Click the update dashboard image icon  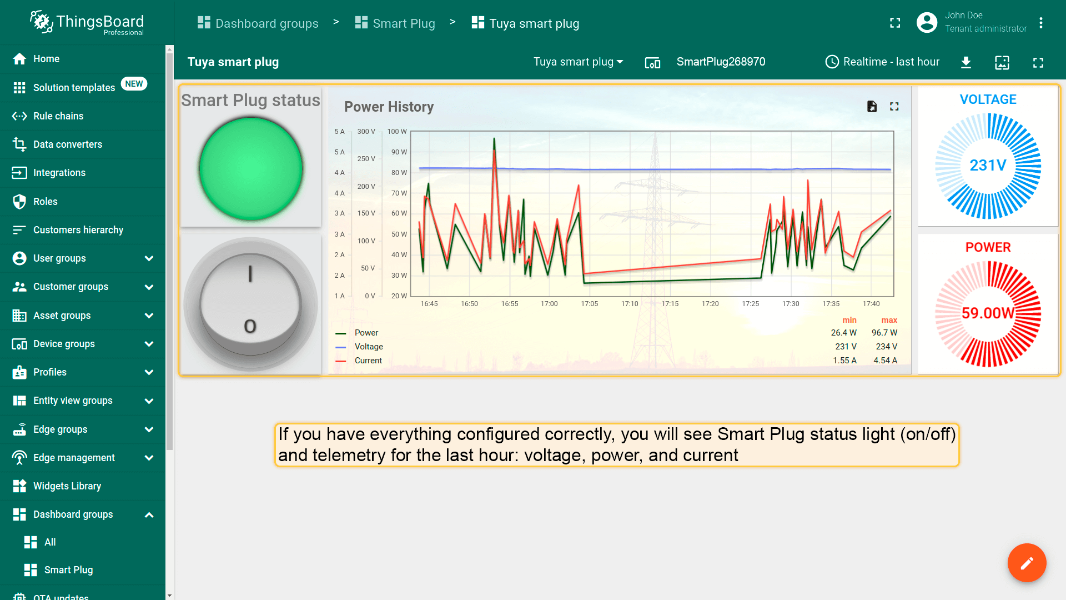coord(1002,62)
